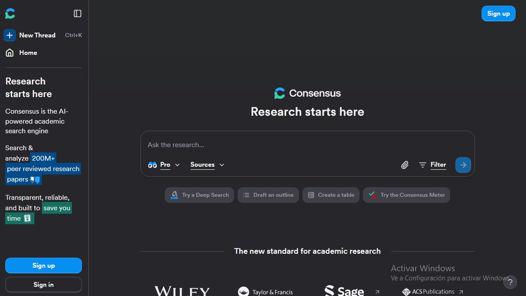
Task: Select Home in the sidebar menu
Action: (28, 52)
